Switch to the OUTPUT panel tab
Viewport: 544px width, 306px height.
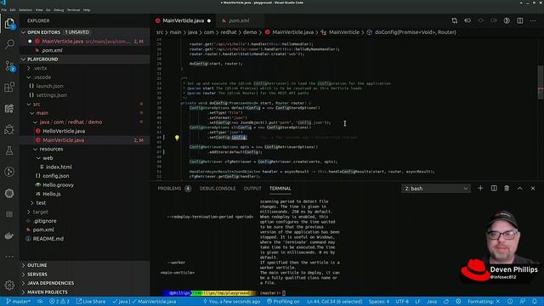(x=252, y=189)
